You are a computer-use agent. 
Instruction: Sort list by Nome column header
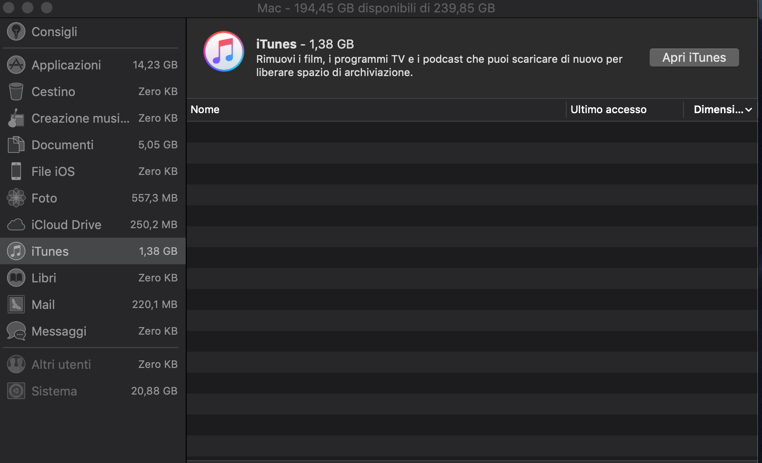376,110
